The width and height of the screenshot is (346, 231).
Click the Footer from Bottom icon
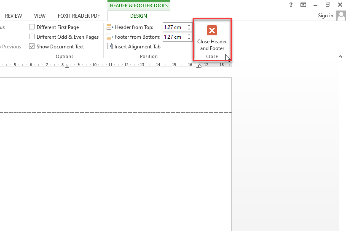pyautogui.click(x=110, y=37)
